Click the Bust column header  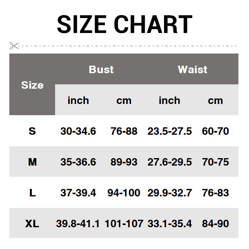coord(101,69)
